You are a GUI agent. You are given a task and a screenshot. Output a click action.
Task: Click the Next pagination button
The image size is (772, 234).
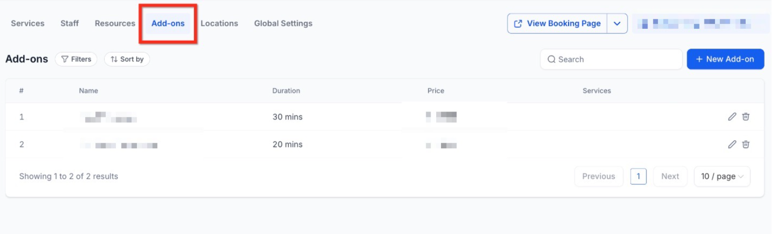point(670,176)
